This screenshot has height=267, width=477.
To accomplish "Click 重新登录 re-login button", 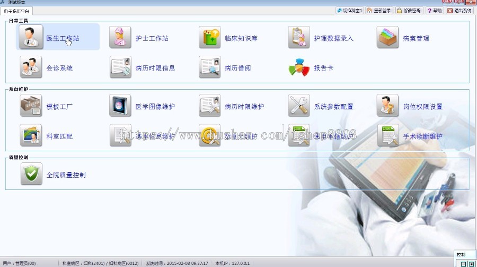I will [x=379, y=11].
